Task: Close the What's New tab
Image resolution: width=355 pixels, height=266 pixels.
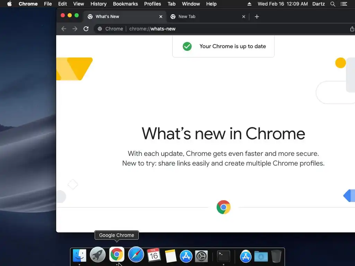Action: [x=161, y=17]
